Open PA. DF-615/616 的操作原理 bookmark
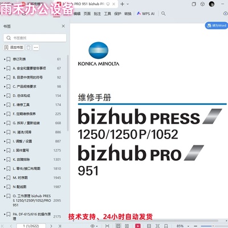The image size is (228, 228). tap(32, 217)
